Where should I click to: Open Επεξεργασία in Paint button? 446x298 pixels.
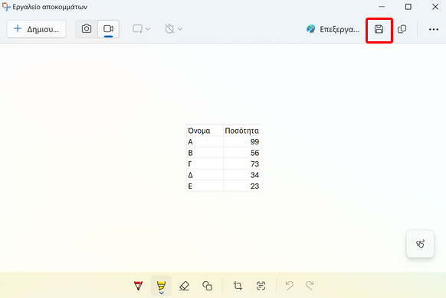point(333,29)
